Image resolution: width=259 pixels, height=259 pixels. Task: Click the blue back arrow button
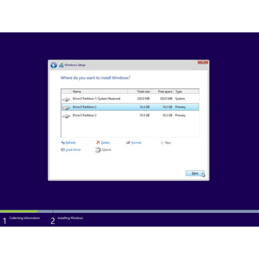pos(54,65)
